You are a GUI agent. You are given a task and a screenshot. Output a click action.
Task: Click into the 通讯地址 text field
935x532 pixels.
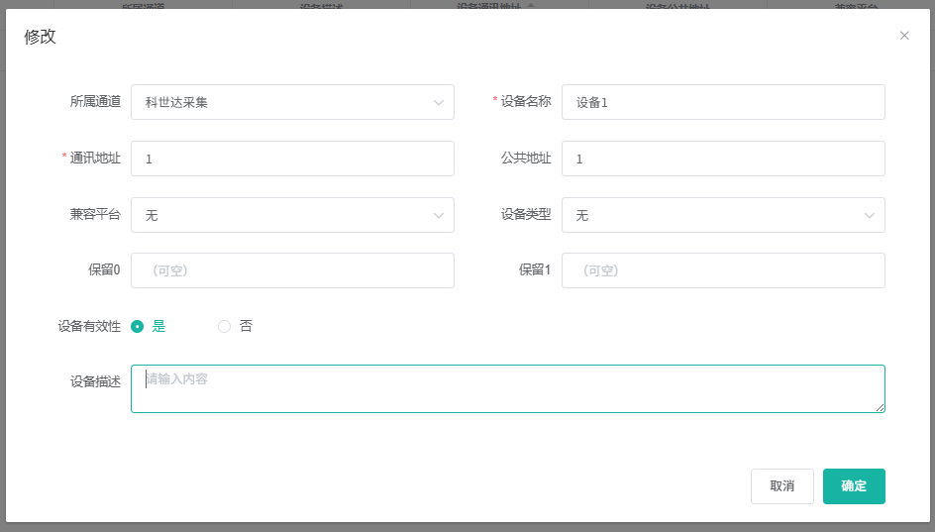pos(292,159)
